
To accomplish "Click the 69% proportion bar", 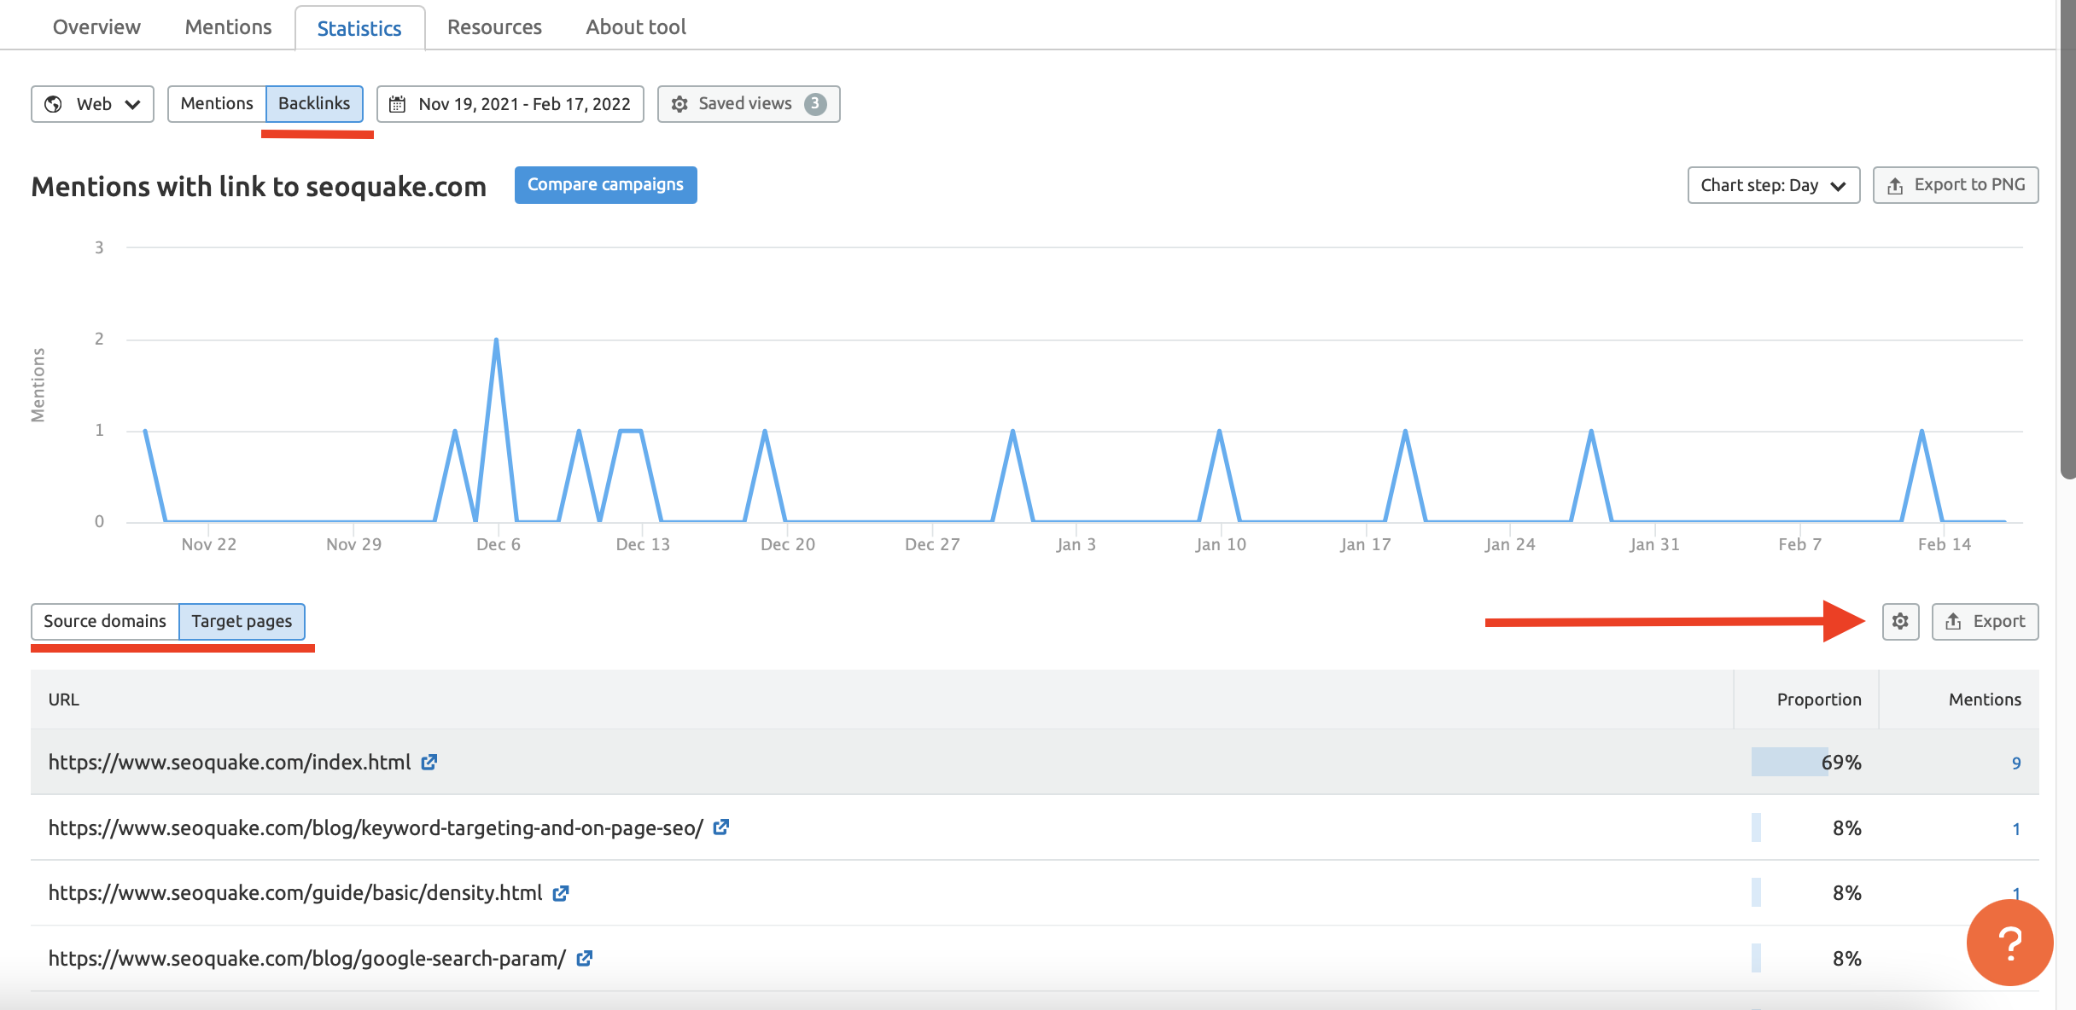I will pyautogui.click(x=1789, y=762).
